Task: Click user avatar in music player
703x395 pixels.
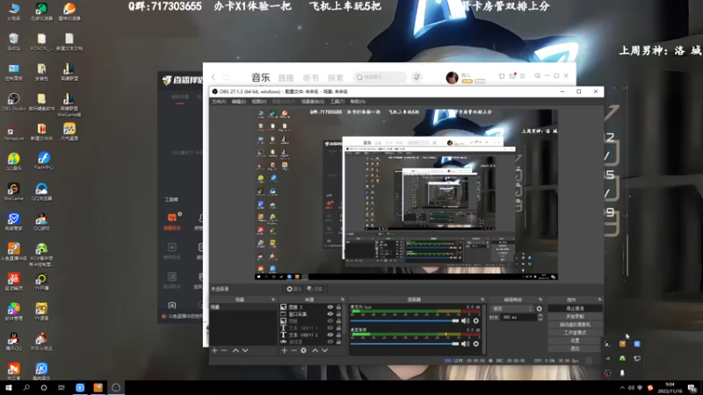Action: [452, 77]
